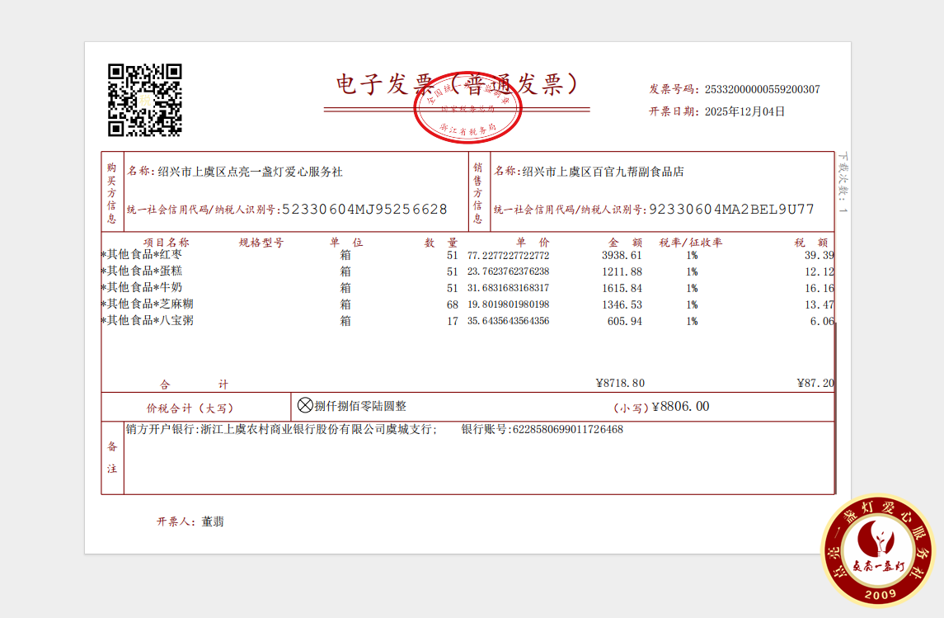This screenshot has height=618, width=944.
Task: Select the 其他食品*红枣 item row
Action: click(142, 255)
